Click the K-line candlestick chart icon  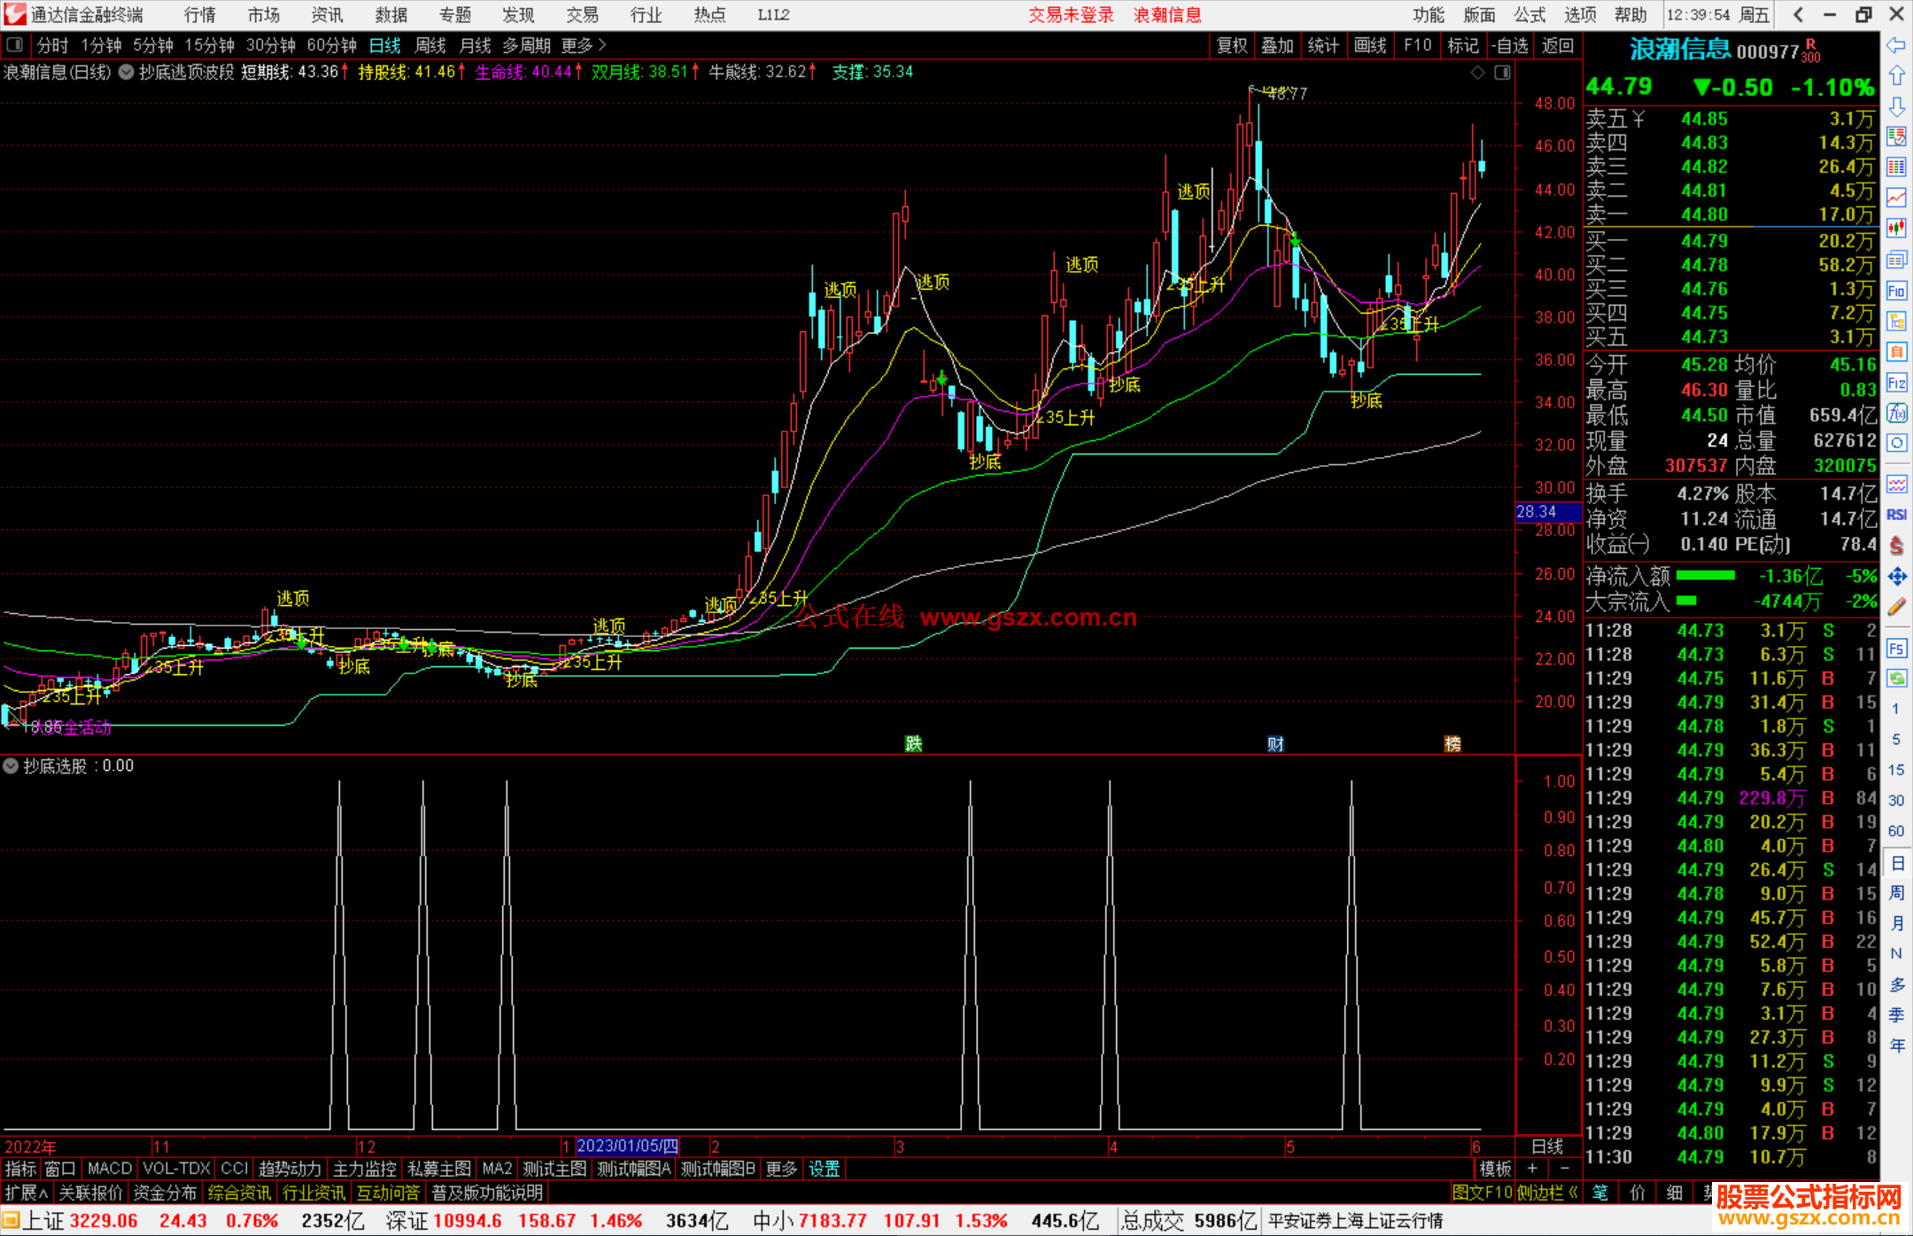(1896, 228)
